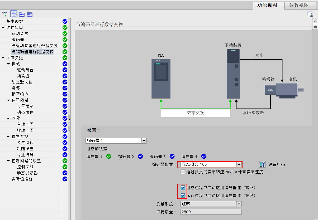The image size is (318, 220).
Task: Click the closed folder icon in toolbar
Action: [29, 14]
